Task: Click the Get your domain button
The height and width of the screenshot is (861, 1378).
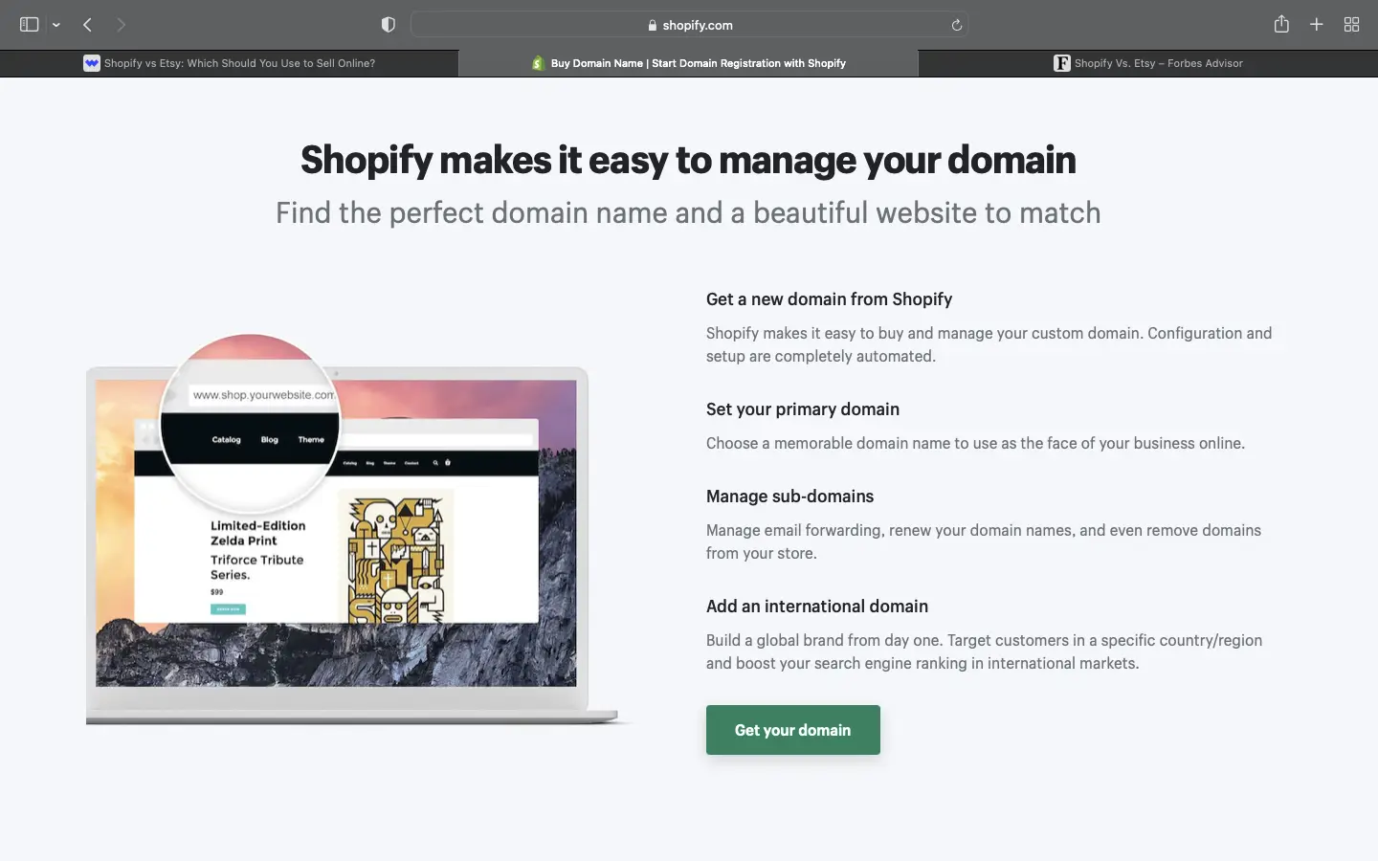Action: pyautogui.click(x=792, y=730)
